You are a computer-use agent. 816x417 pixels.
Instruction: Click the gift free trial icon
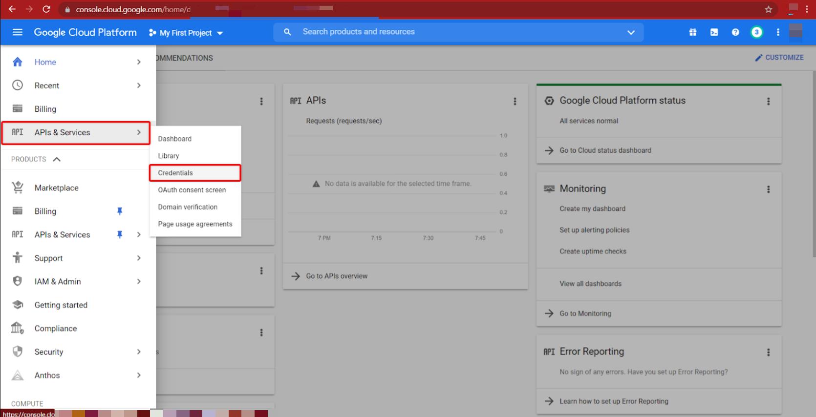coord(692,32)
